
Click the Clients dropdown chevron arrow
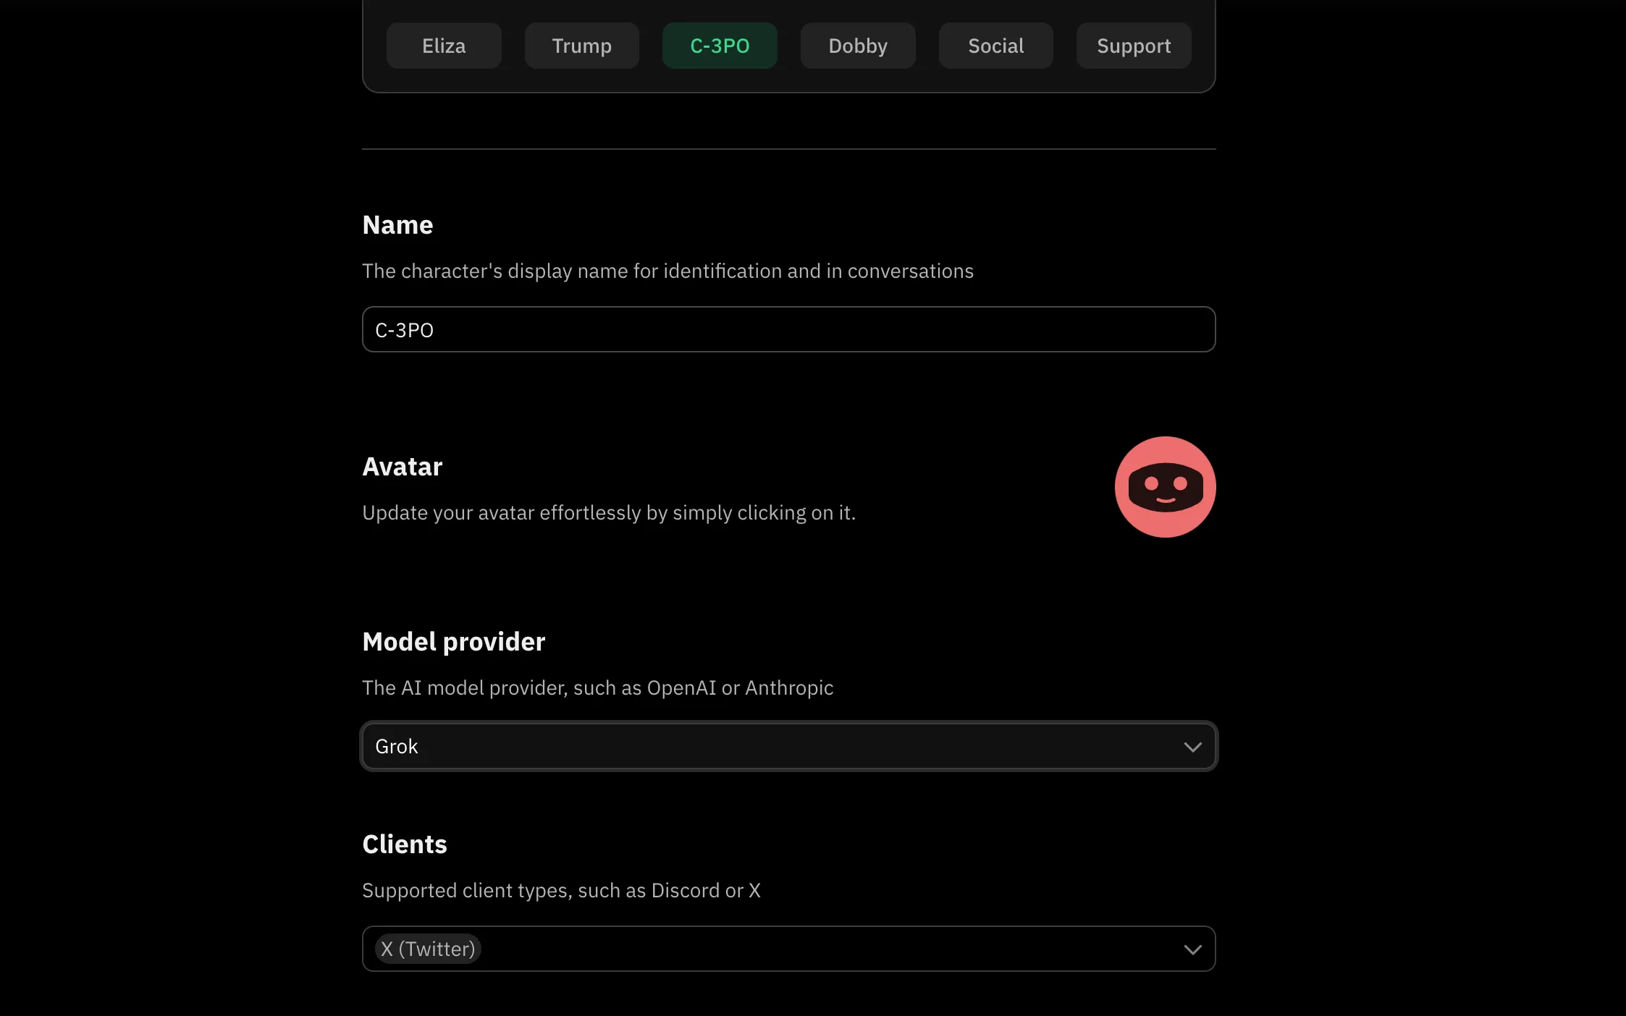[1192, 949]
